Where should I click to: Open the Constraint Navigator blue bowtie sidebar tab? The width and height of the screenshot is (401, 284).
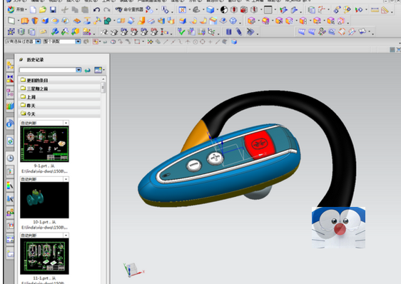(x=10, y=78)
